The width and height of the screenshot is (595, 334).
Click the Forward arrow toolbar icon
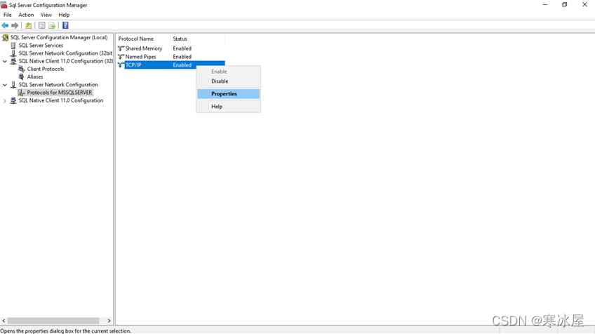(15, 25)
